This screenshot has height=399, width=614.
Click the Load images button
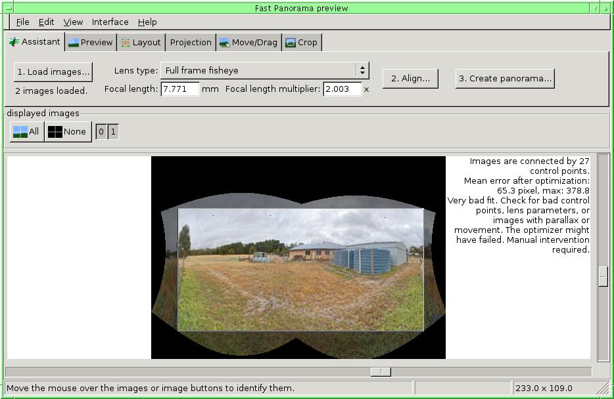coord(53,72)
